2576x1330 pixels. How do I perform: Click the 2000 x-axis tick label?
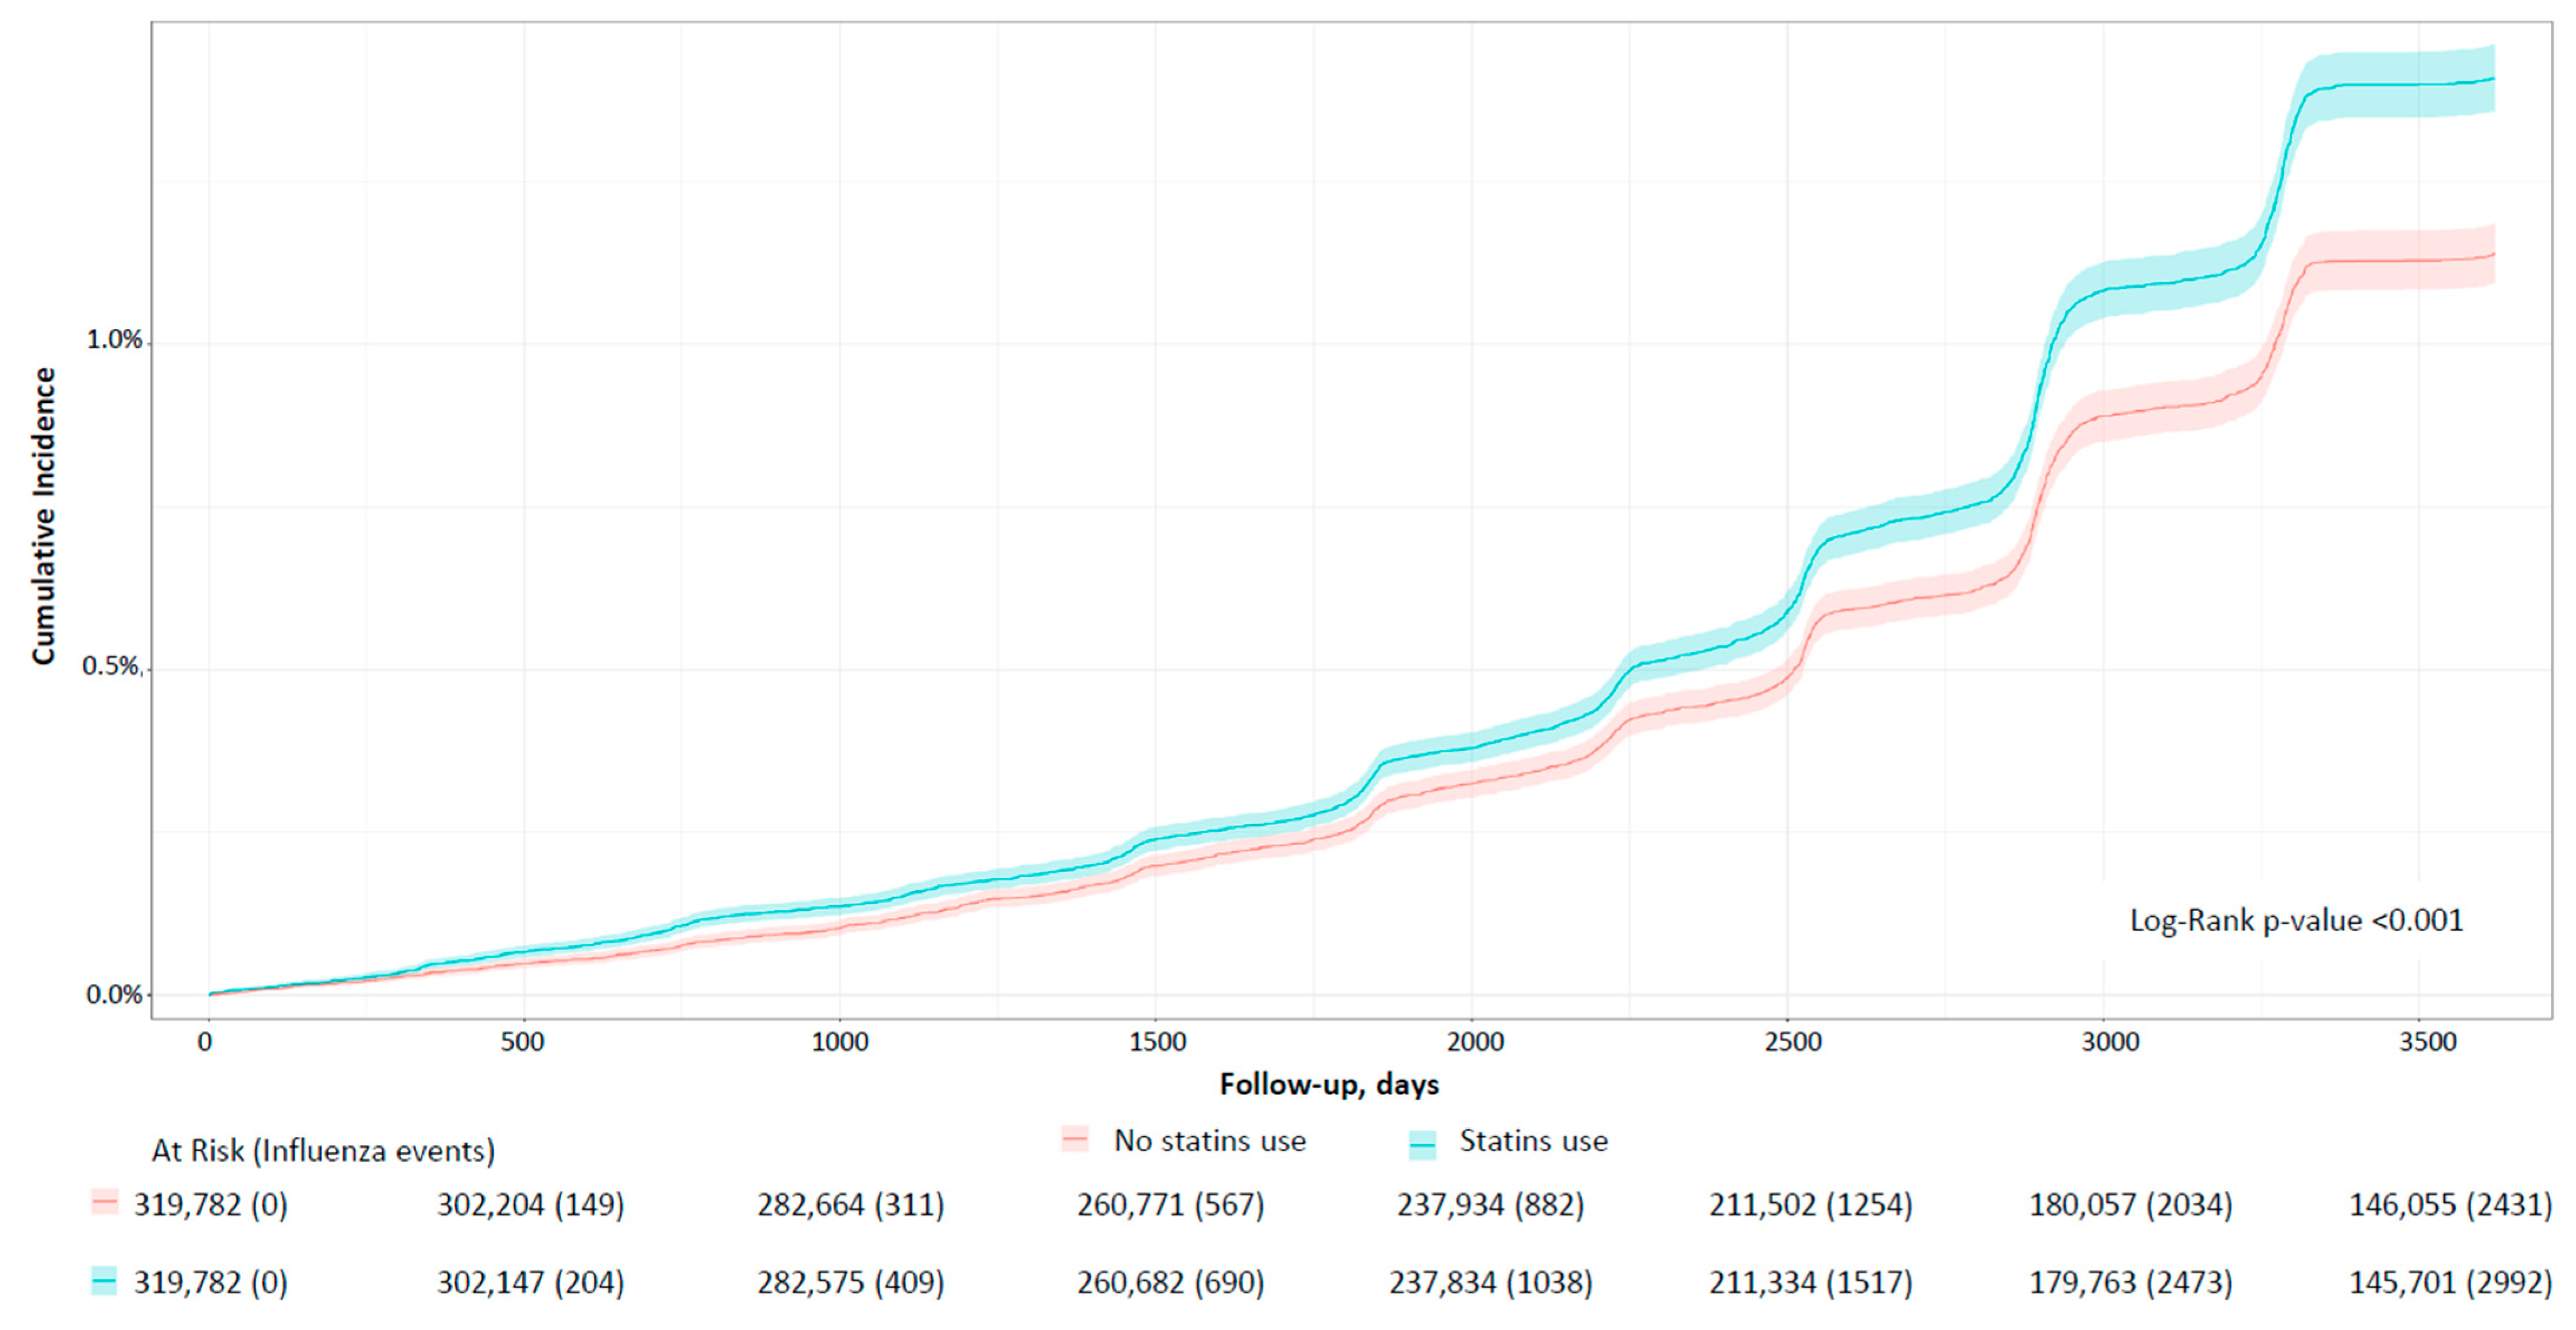(1475, 1042)
